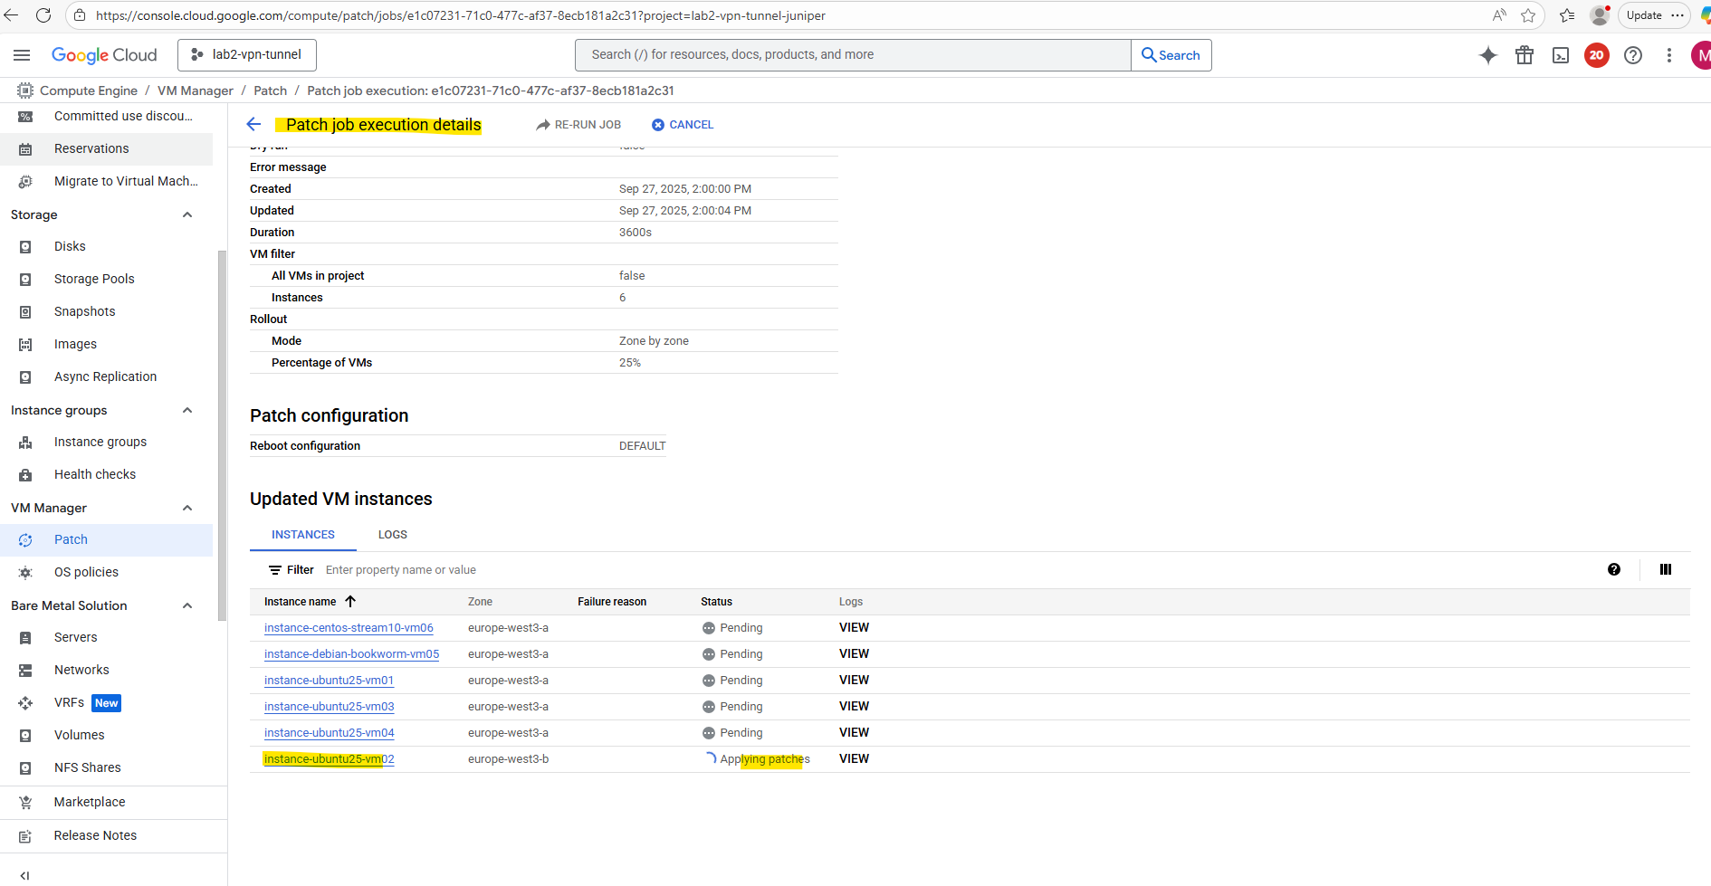Open the notifications badge showing 20
Viewport: 1711px width, 886px height.
tap(1596, 55)
